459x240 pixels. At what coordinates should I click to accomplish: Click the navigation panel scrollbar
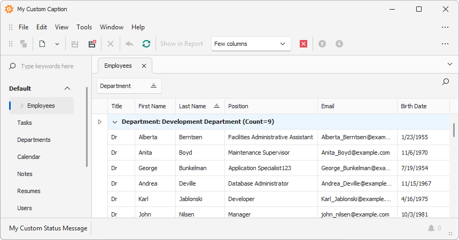click(87, 127)
